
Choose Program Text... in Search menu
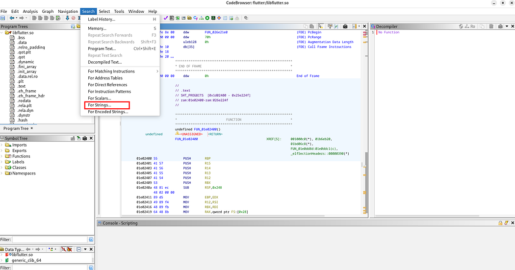coord(120,49)
